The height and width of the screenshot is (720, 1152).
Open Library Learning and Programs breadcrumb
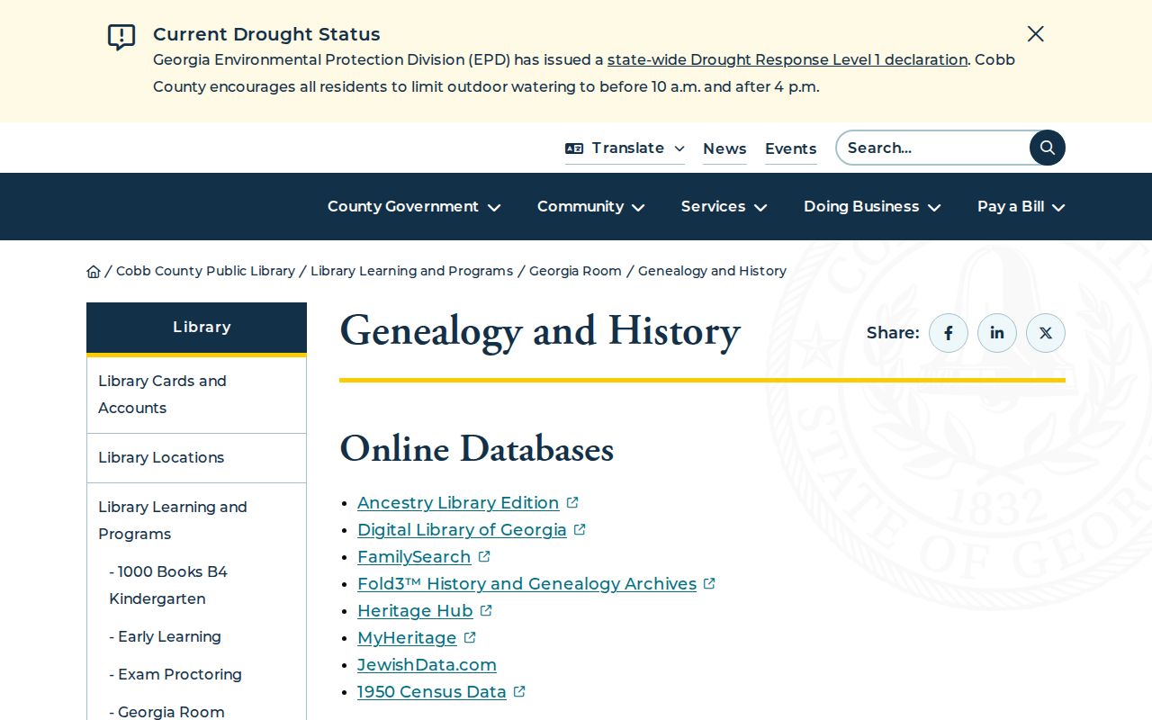point(411,271)
